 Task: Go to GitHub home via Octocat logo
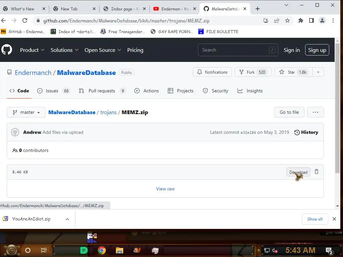point(7,50)
